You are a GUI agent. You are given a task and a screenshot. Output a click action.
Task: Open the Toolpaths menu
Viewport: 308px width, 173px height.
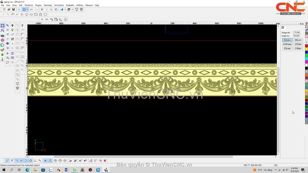point(70,5)
